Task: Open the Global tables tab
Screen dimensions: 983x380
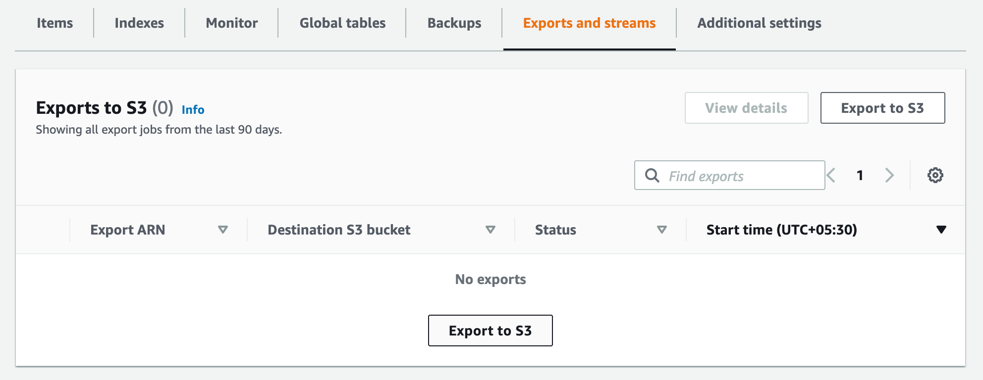Action: click(342, 23)
